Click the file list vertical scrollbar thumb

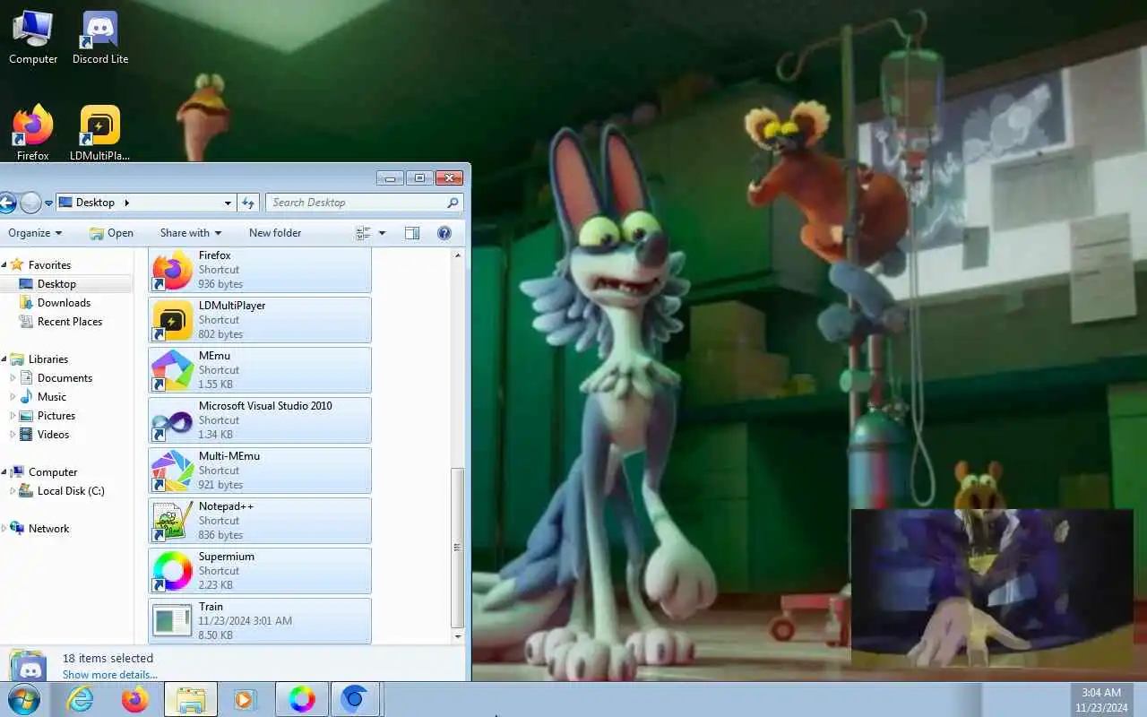pyautogui.click(x=458, y=548)
